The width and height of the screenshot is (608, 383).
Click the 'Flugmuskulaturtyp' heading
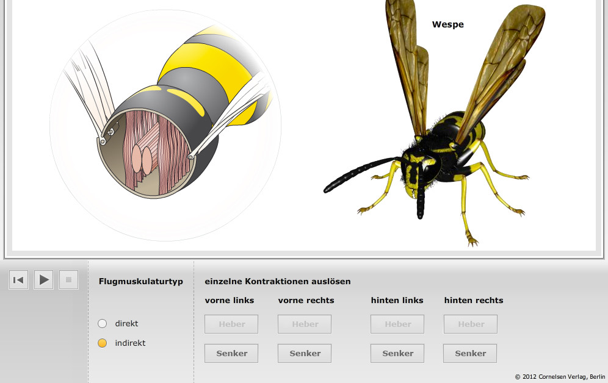pos(141,282)
